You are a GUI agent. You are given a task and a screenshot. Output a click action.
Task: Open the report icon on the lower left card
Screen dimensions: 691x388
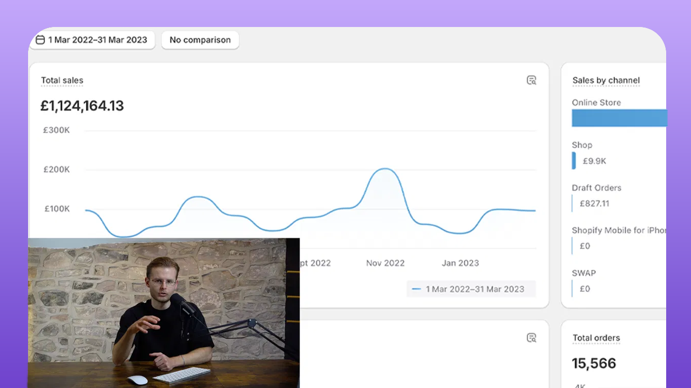[x=531, y=338]
